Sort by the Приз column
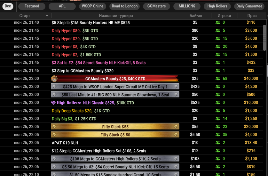 (252, 16)
